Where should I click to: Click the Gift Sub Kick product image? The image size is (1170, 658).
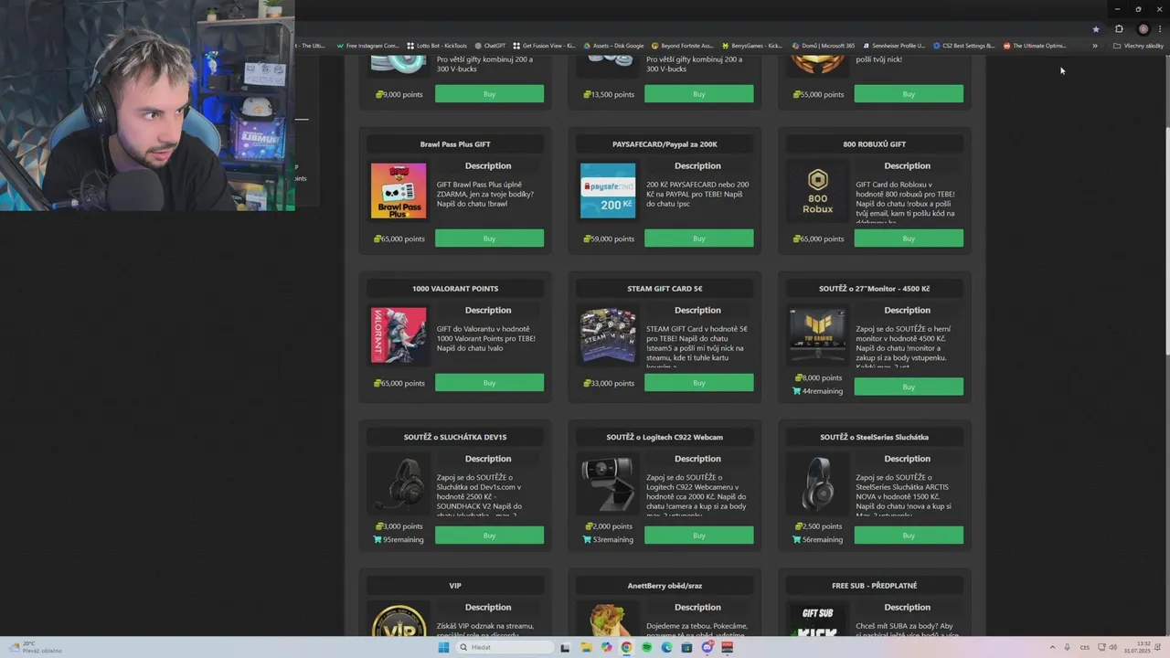tap(817, 620)
